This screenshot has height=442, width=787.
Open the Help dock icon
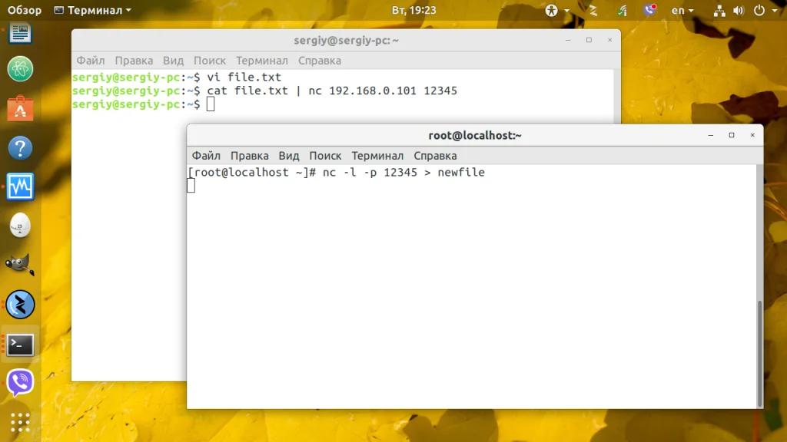tap(20, 148)
